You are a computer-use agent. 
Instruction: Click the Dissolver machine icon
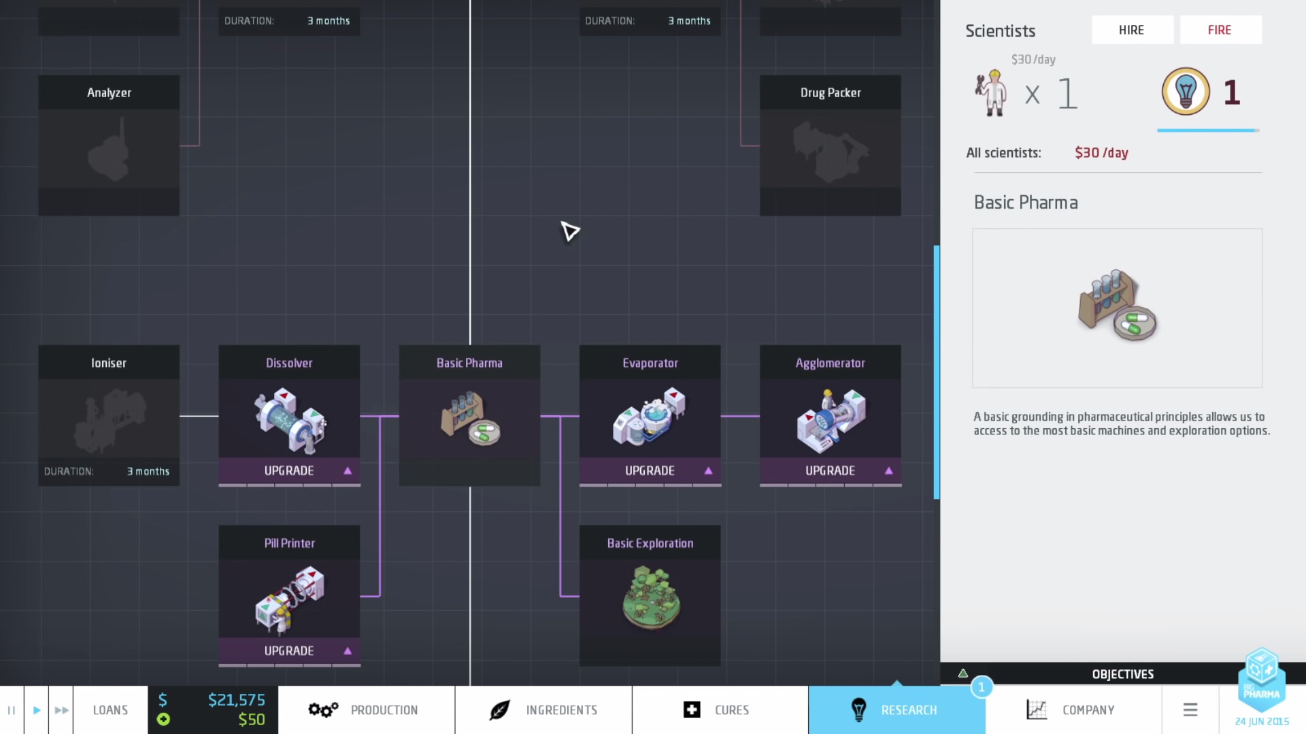coord(289,419)
